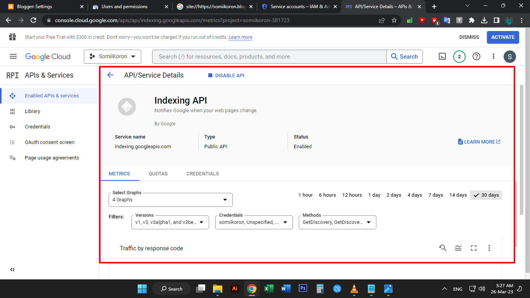Open more chart options on Traffic chart
Viewport: 530px width, 298px height.
click(489, 248)
